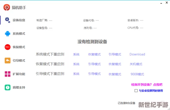
Task: Click the red REC recovery icon
Action: coord(8,47)
